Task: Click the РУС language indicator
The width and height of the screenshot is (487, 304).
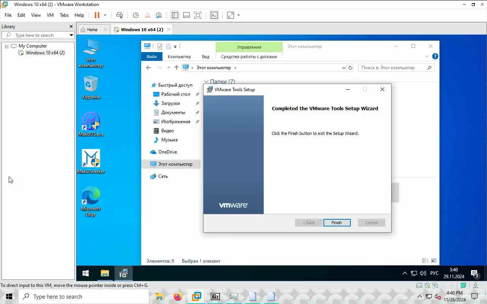Action: point(434,273)
